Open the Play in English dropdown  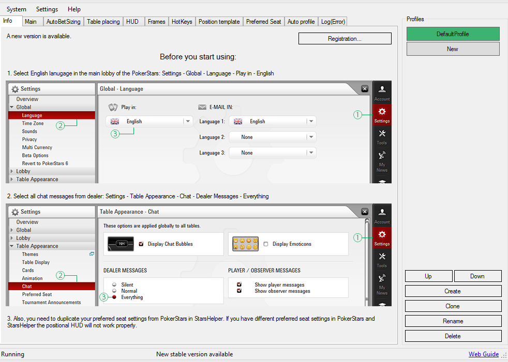pos(150,121)
